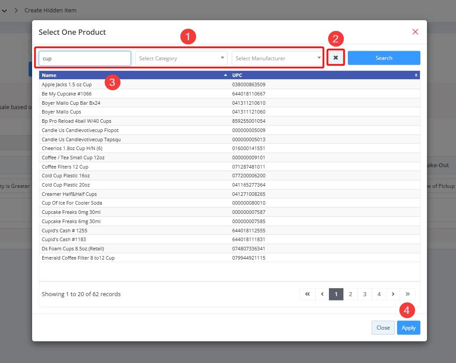This screenshot has width=456, height=363.
Task: Click the Search button
Action: (384, 58)
